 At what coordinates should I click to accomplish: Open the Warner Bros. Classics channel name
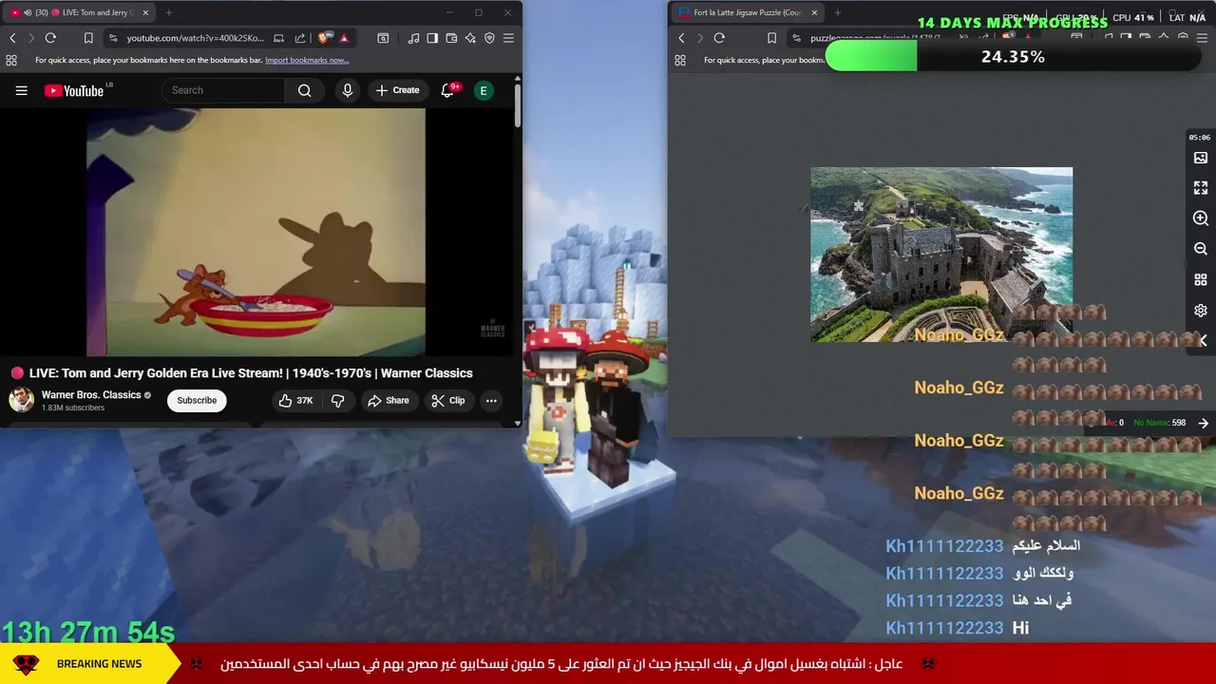pos(91,395)
